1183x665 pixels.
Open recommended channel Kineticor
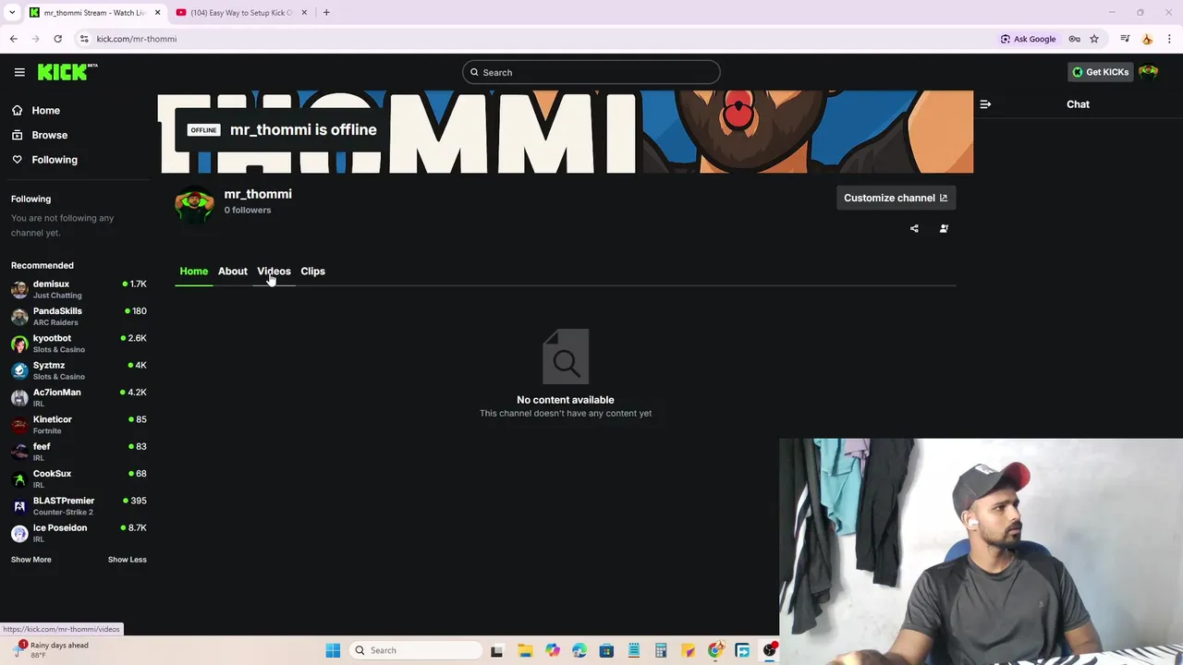[79, 425]
